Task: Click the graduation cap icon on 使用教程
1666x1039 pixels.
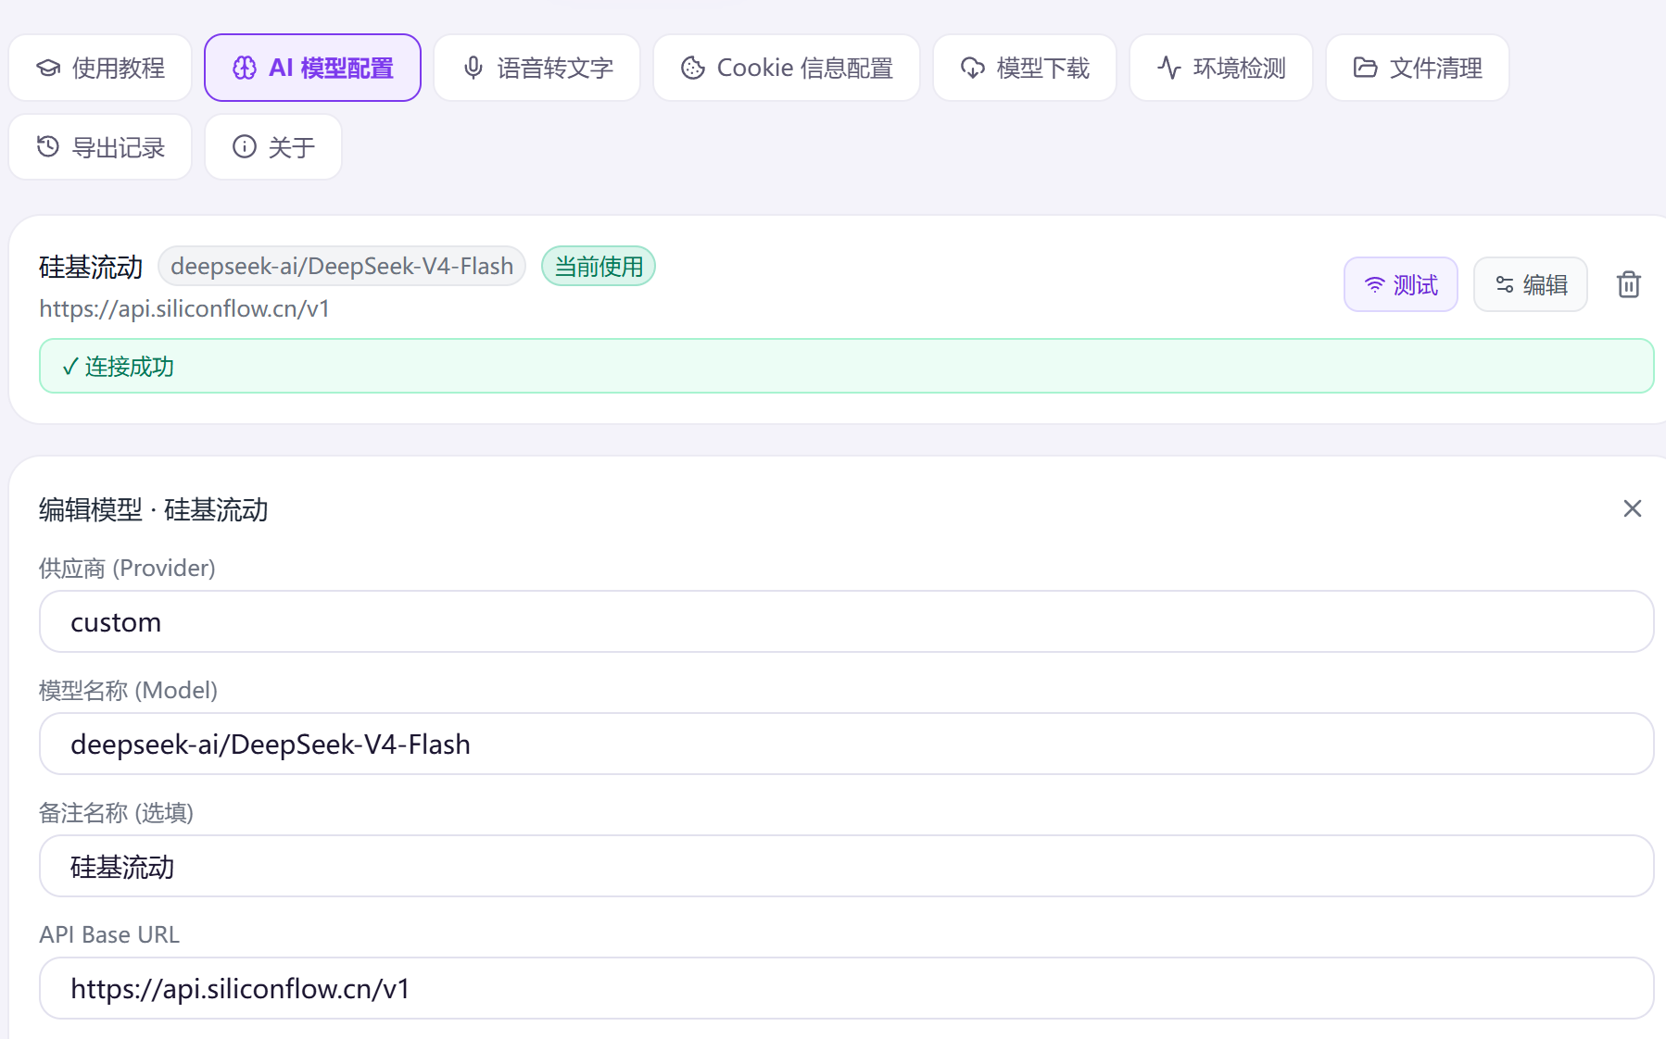Action: point(48,68)
